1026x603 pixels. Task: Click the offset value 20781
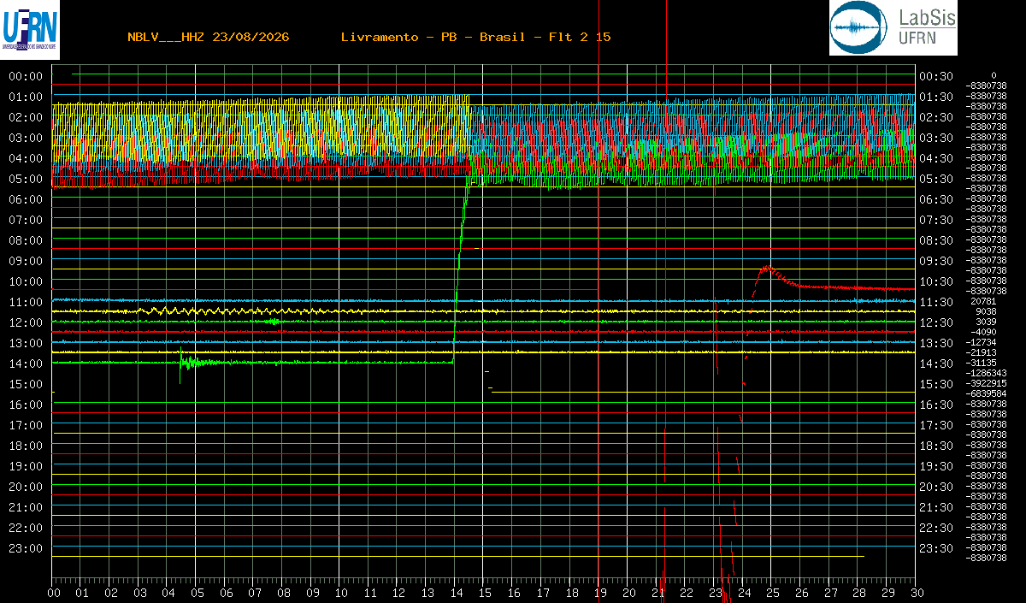pyautogui.click(x=984, y=302)
